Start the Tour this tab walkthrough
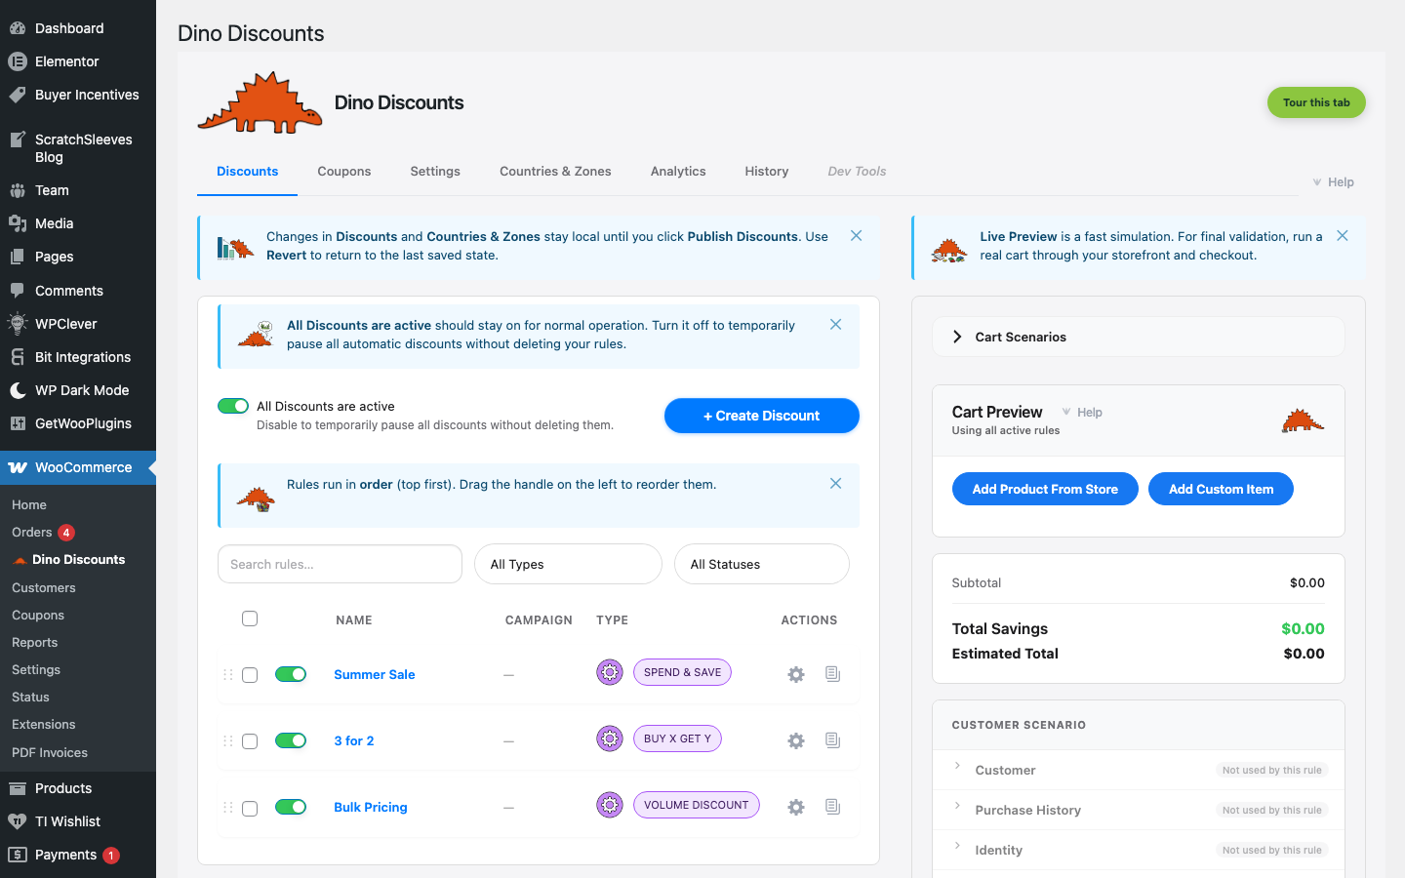Viewport: 1405px width, 878px height. pos(1316,102)
